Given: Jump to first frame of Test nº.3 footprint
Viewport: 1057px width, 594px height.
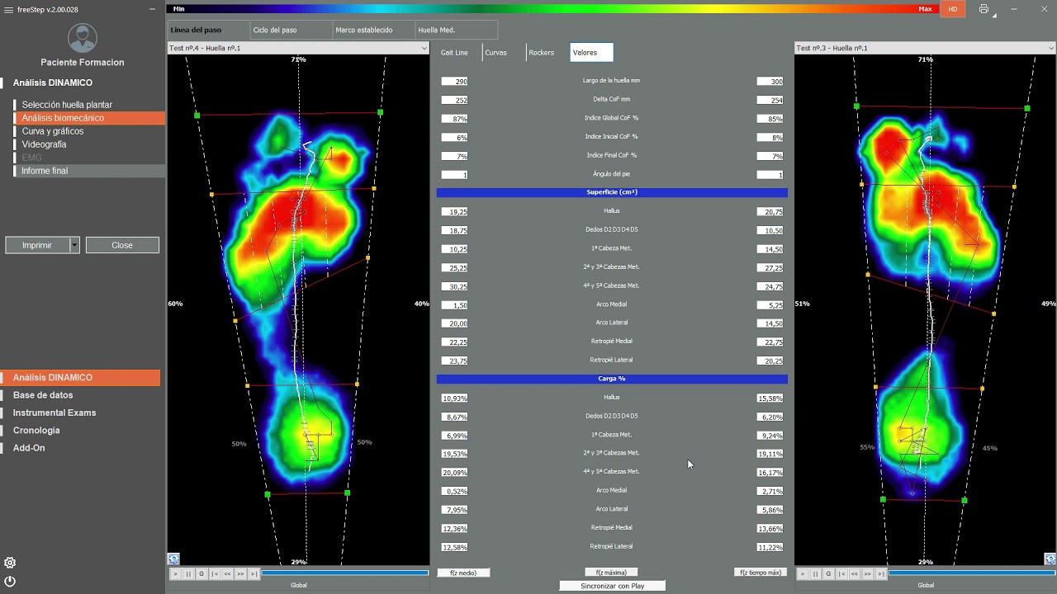Looking at the screenshot, I should [x=841, y=573].
